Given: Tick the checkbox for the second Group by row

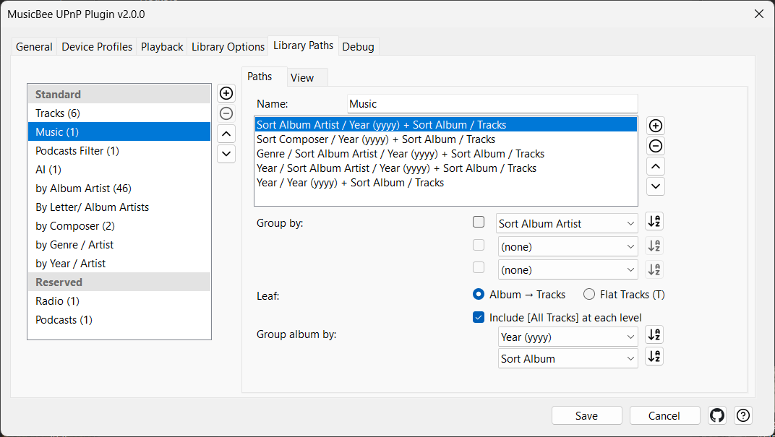Looking at the screenshot, I should coord(479,245).
